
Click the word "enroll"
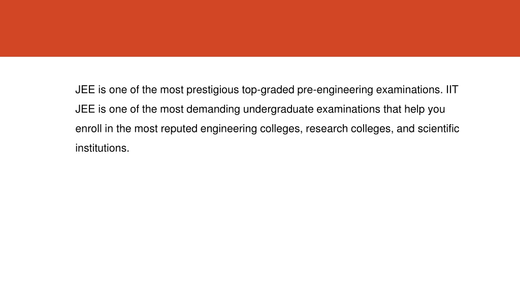pyautogui.click(x=88, y=128)
